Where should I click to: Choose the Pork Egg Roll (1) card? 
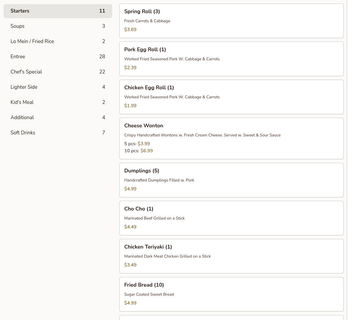tap(231, 59)
